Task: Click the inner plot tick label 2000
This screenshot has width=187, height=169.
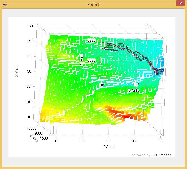Action: [x=91, y=60]
